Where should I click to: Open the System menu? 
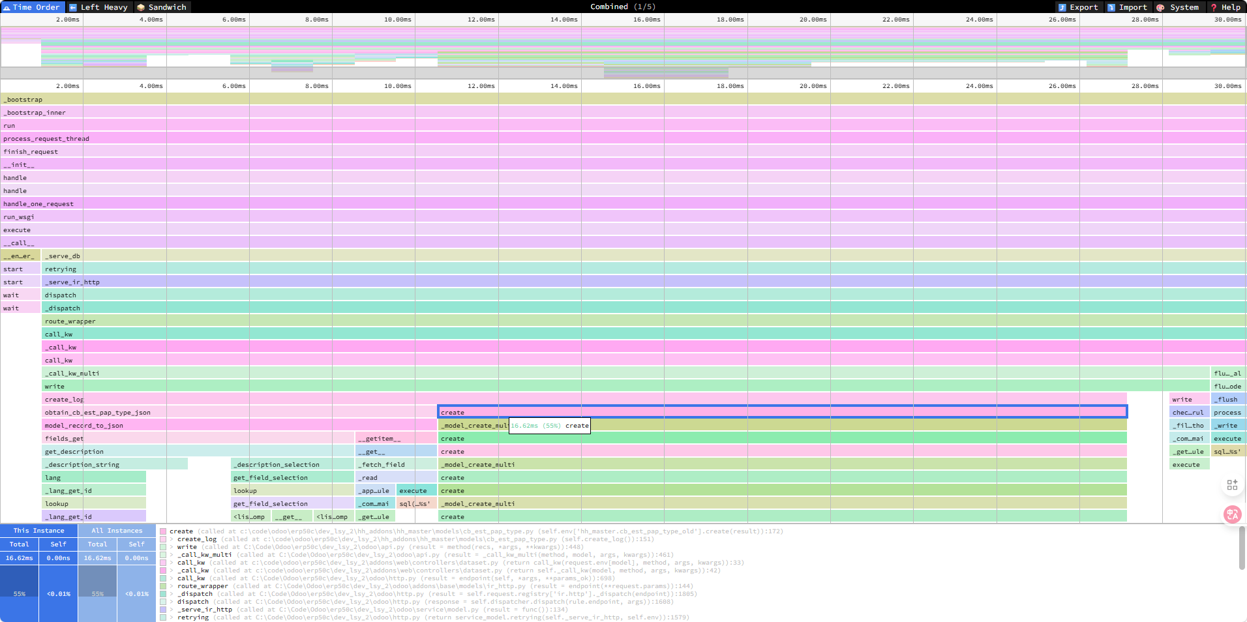(x=1180, y=7)
